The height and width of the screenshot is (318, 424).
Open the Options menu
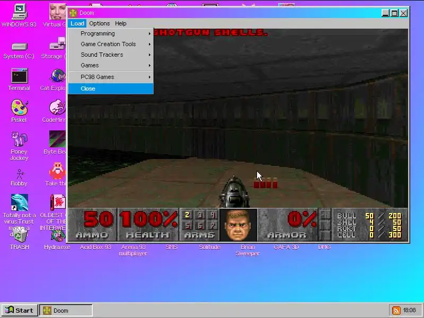(100, 23)
